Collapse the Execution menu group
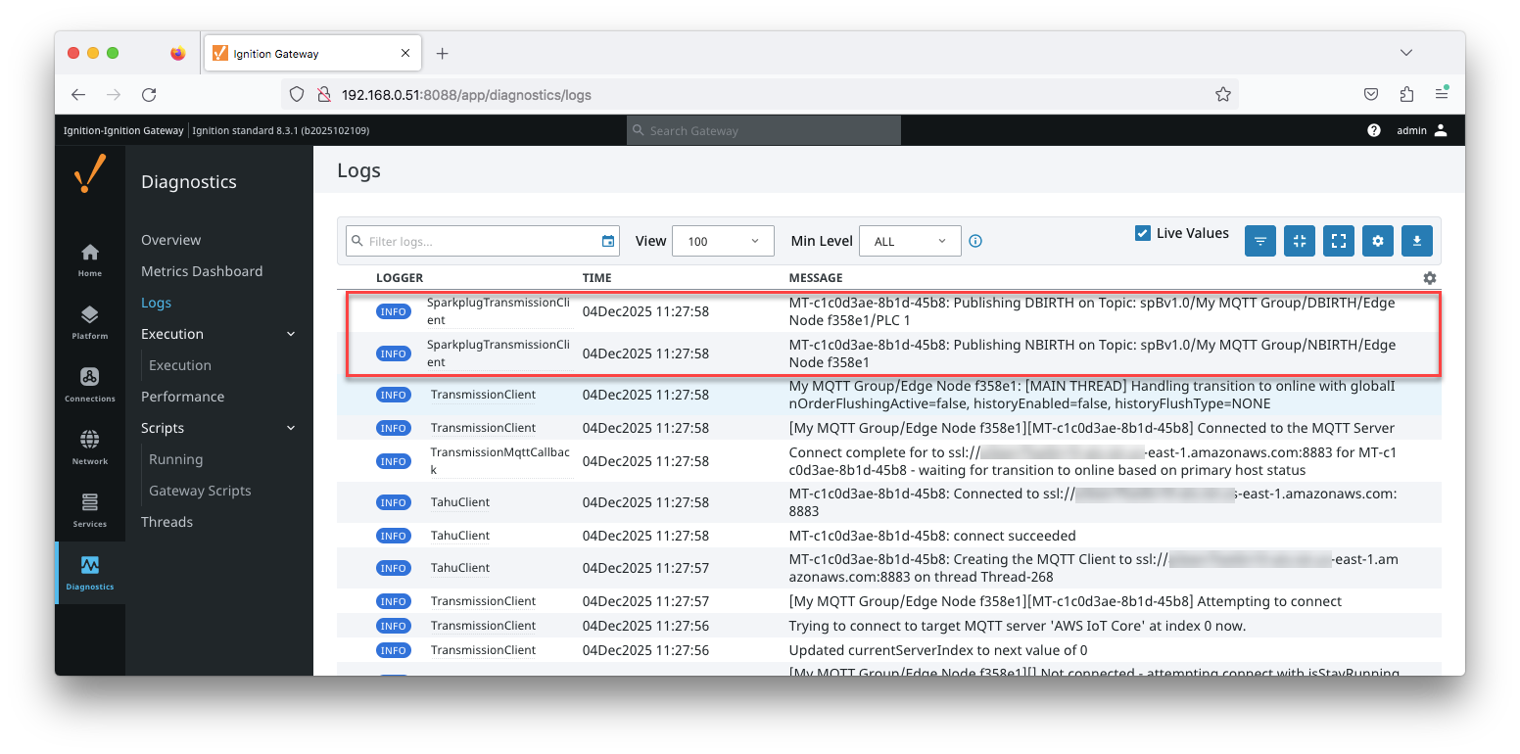The image size is (1520, 754). click(x=290, y=334)
